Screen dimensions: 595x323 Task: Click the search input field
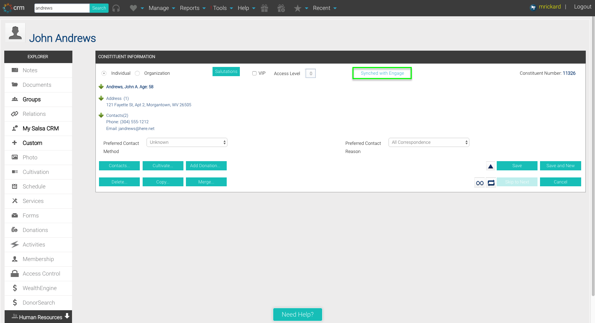pyautogui.click(x=62, y=8)
